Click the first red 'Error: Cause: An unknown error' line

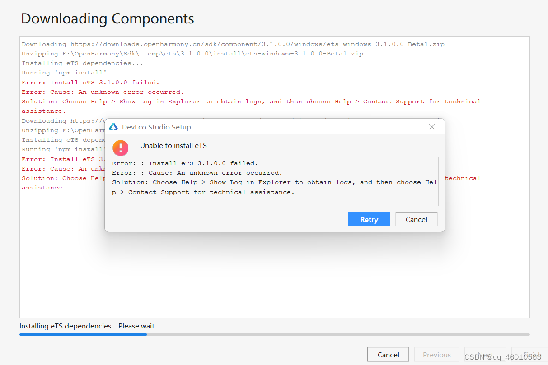103,92
